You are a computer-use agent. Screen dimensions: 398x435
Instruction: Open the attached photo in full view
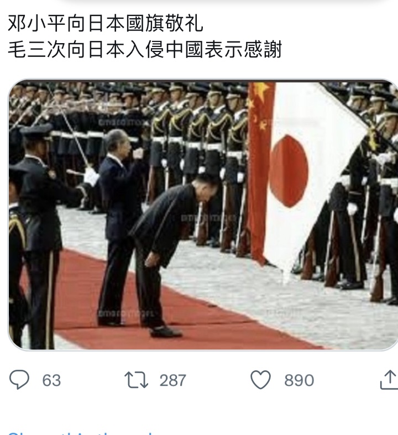coord(203,215)
